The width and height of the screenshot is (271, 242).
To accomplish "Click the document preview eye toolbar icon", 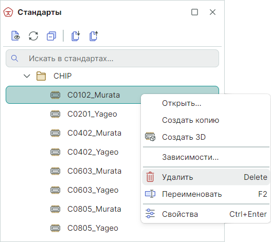I will click(x=15, y=36).
